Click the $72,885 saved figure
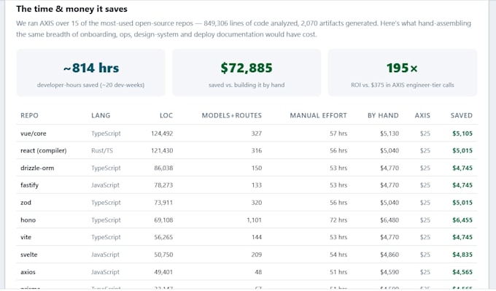Screen dimensions: 496x291 [x=247, y=68]
